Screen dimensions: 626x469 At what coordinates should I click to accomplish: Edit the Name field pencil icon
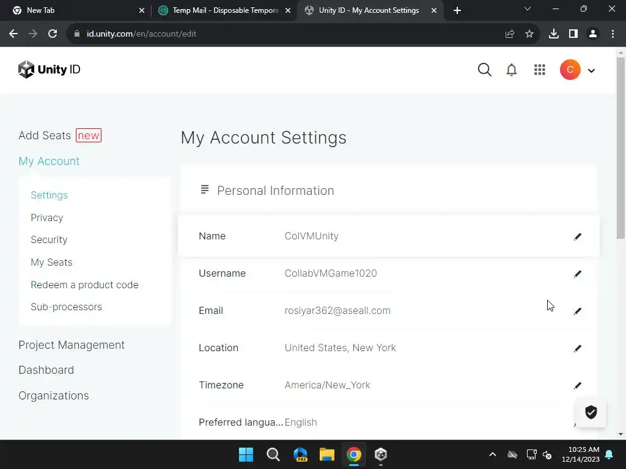click(577, 236)
